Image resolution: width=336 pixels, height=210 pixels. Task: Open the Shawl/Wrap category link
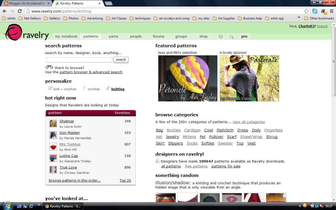pos(251,137)
